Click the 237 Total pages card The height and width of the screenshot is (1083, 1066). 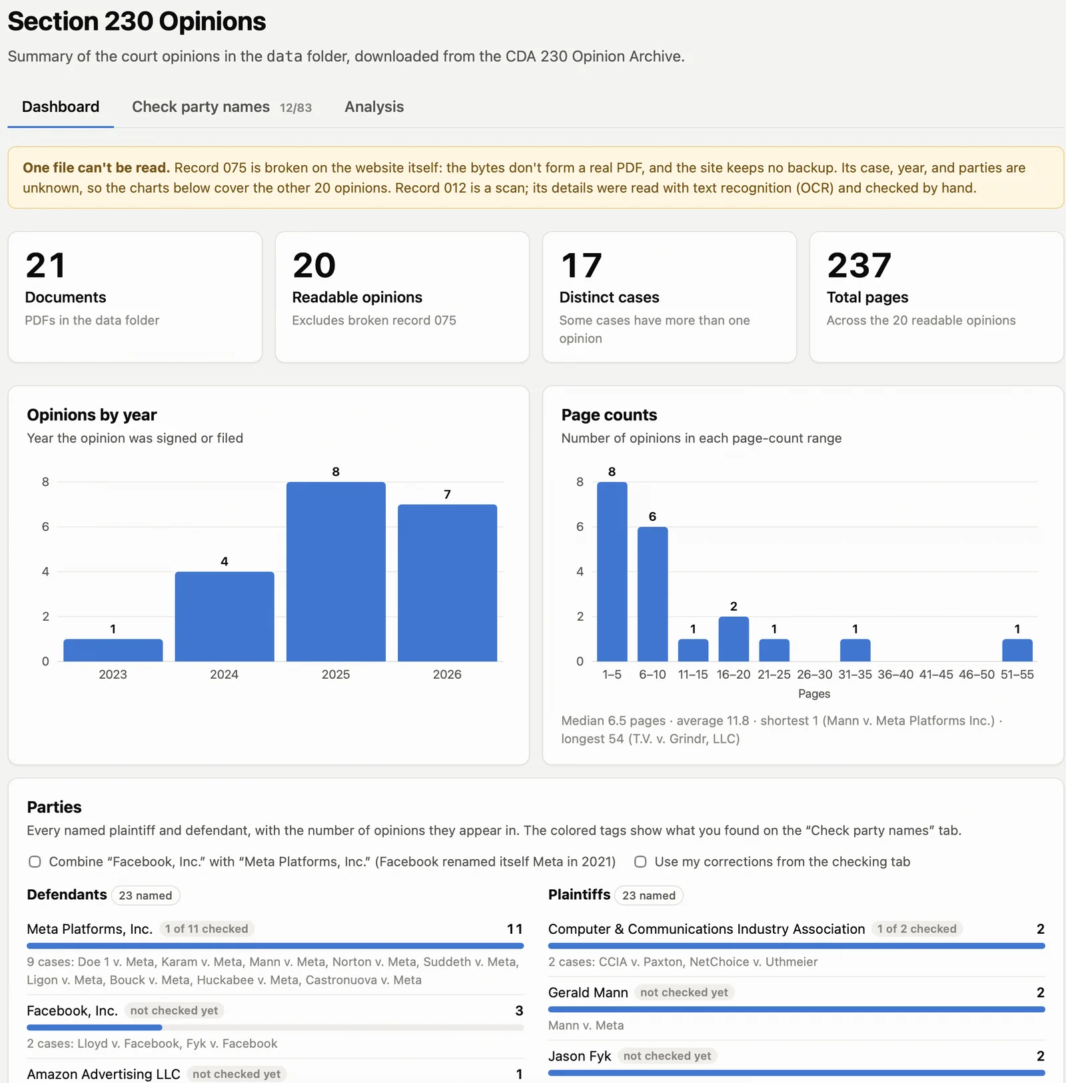pos(936,297)
